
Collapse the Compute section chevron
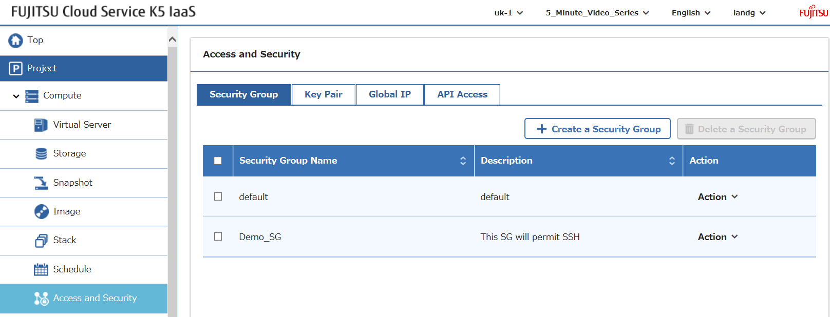[16, 96]
